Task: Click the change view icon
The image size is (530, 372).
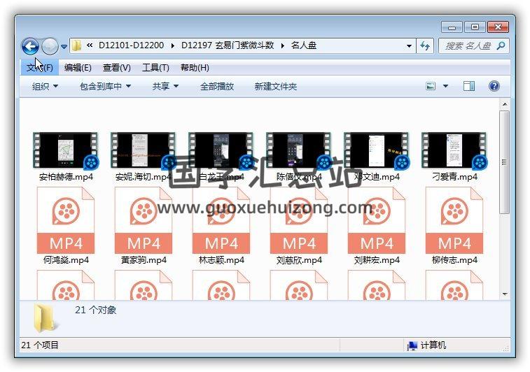Action: pyautogui.click(x=431, y=86)
